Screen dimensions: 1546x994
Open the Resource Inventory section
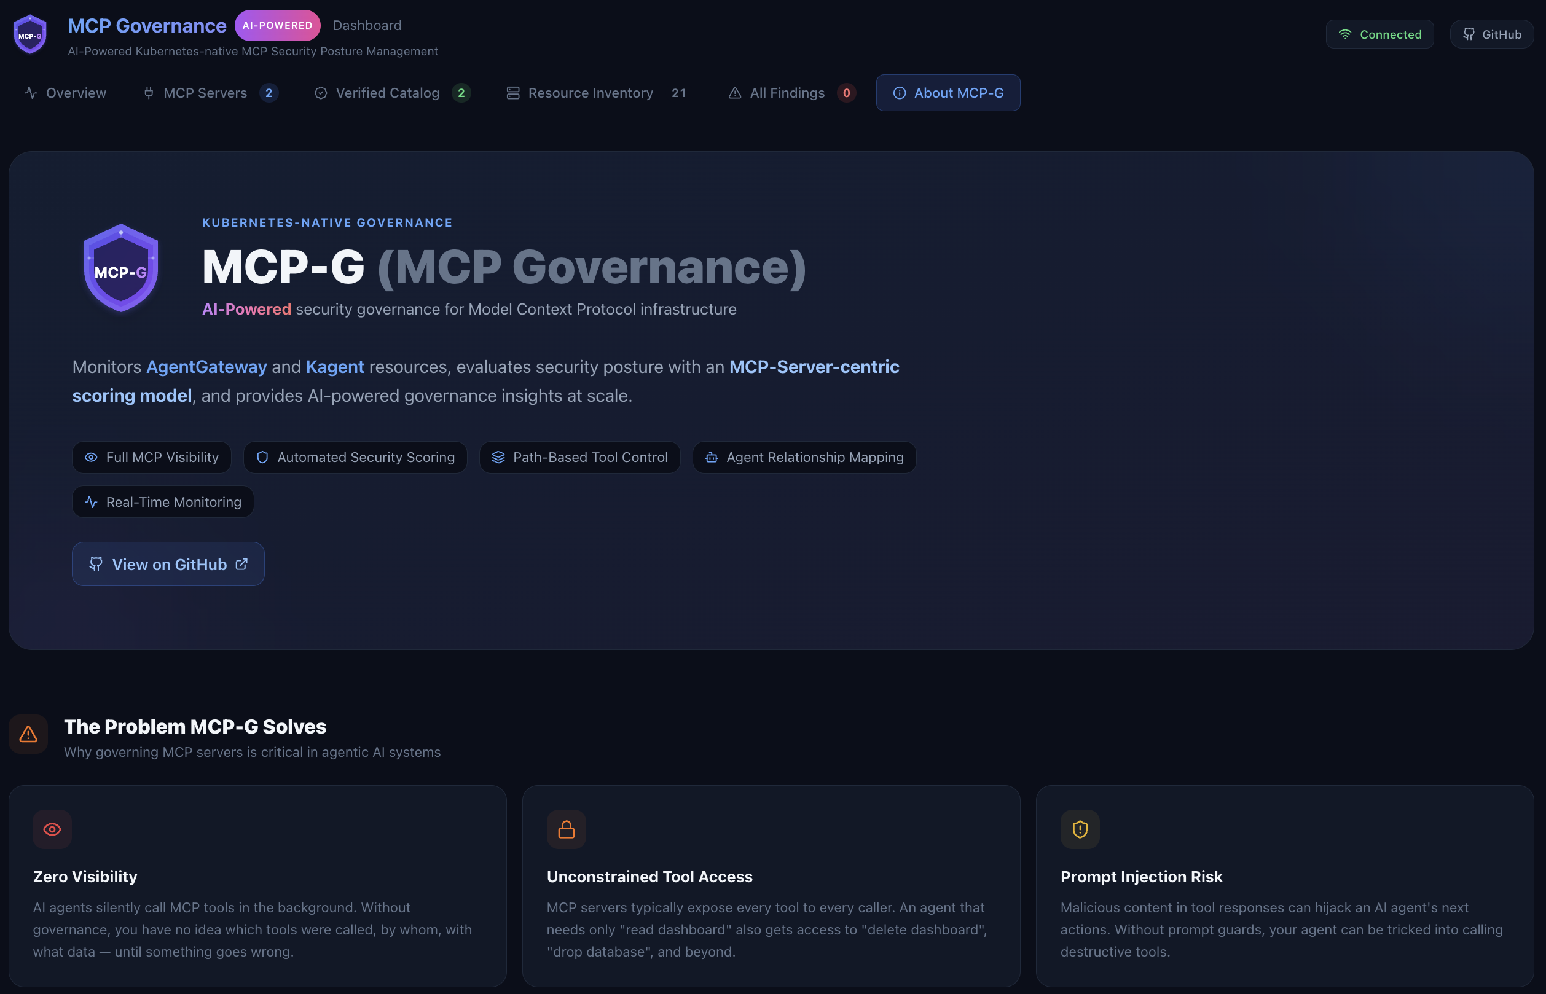[589, 92]
